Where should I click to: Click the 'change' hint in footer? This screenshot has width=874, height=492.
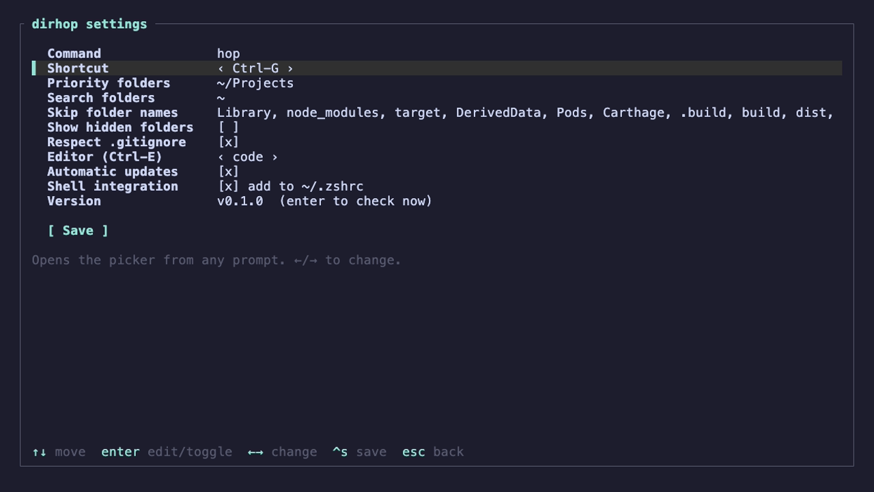pos(294,452)
